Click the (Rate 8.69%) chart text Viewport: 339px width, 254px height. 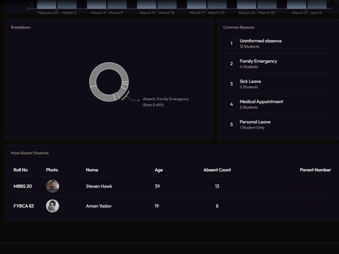pos(153,105)
